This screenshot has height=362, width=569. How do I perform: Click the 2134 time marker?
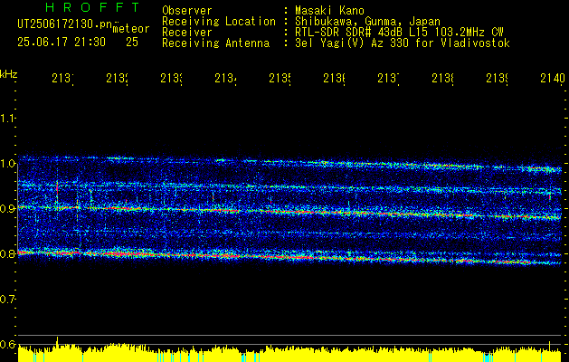pyautogui.click(x=226, y=79)
